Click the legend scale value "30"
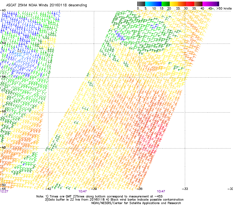 (x=186, y=9)
